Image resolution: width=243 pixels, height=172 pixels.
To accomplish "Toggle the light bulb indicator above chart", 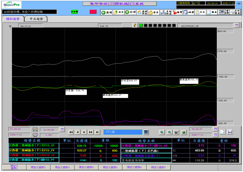I will tap(135, 26).
